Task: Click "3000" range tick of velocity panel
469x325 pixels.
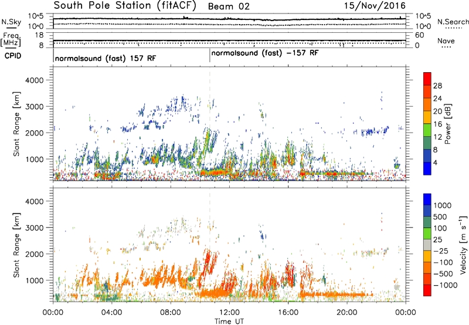Action: click(x=34, y=228)
